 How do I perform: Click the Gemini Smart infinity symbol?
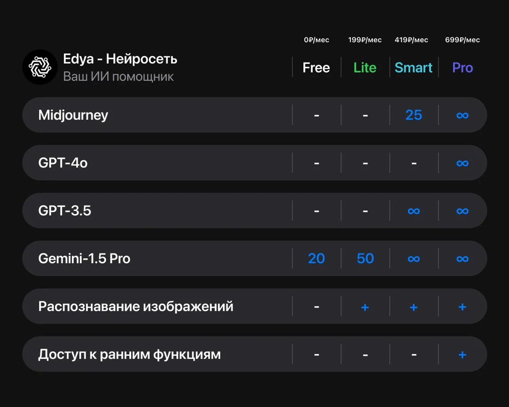pos(414,259)
